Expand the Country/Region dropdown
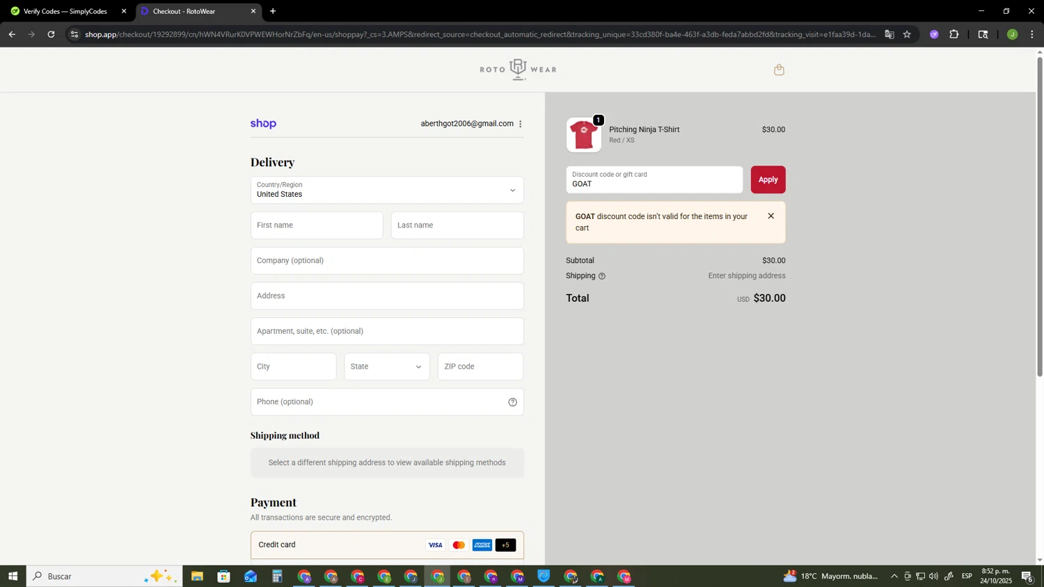This screenshot has width=1044, height=587. tap(387, 190)
